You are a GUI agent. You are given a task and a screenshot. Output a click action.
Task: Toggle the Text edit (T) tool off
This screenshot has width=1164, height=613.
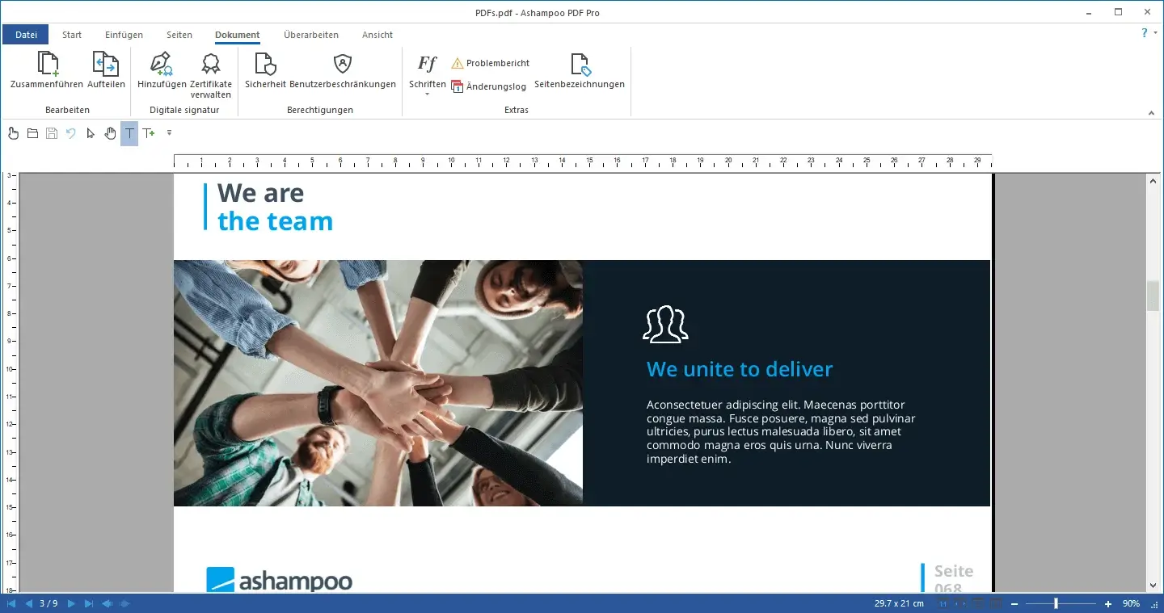129,133
